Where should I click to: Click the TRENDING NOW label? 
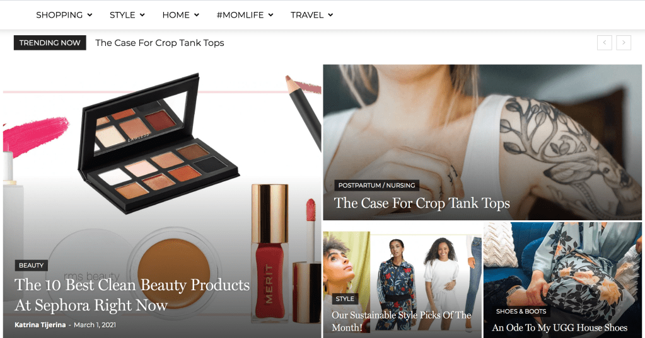click(50, 43)
